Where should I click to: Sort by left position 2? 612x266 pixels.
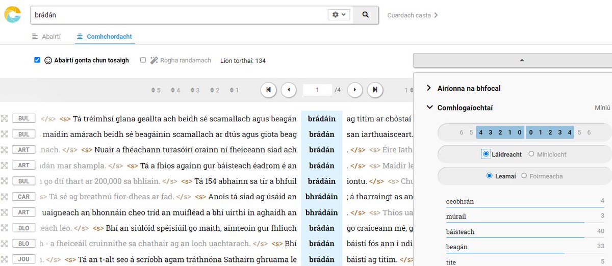[x=215, y=90]
